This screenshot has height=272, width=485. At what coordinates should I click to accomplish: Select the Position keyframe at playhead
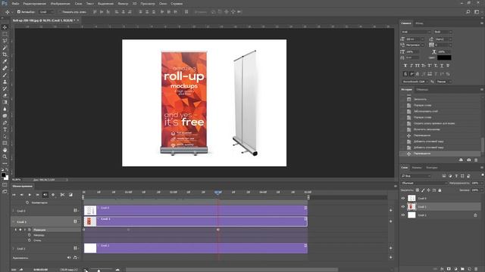217,230
